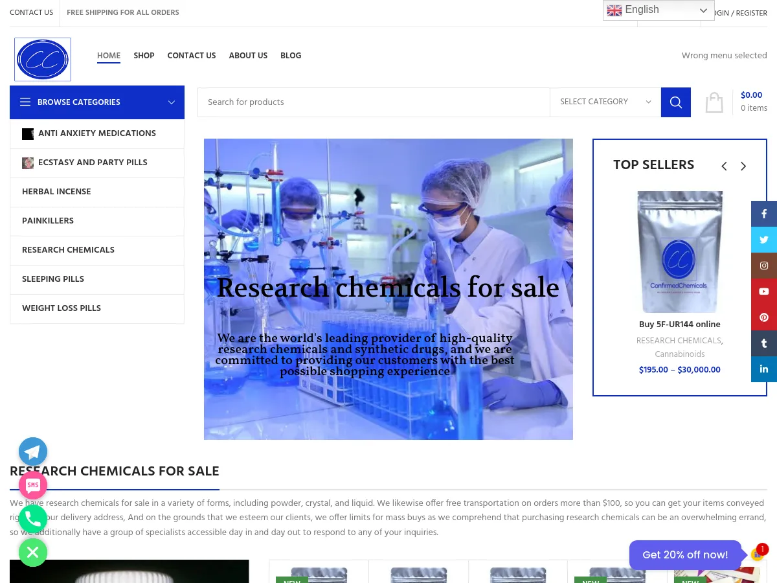Open the WhatsApp phone contact icon
Screen dimensions: 777x583
click(33, 519)
